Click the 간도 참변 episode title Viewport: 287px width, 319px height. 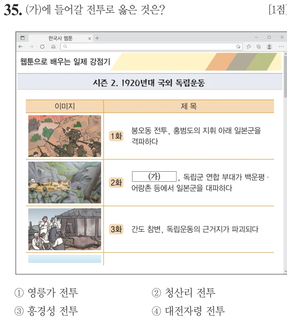tap(195, 229)
